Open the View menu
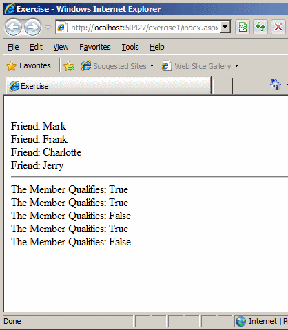 tap(61, 47)
